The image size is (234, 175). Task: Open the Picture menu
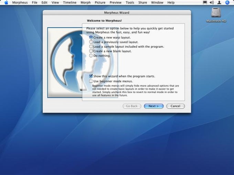point(100,2)
